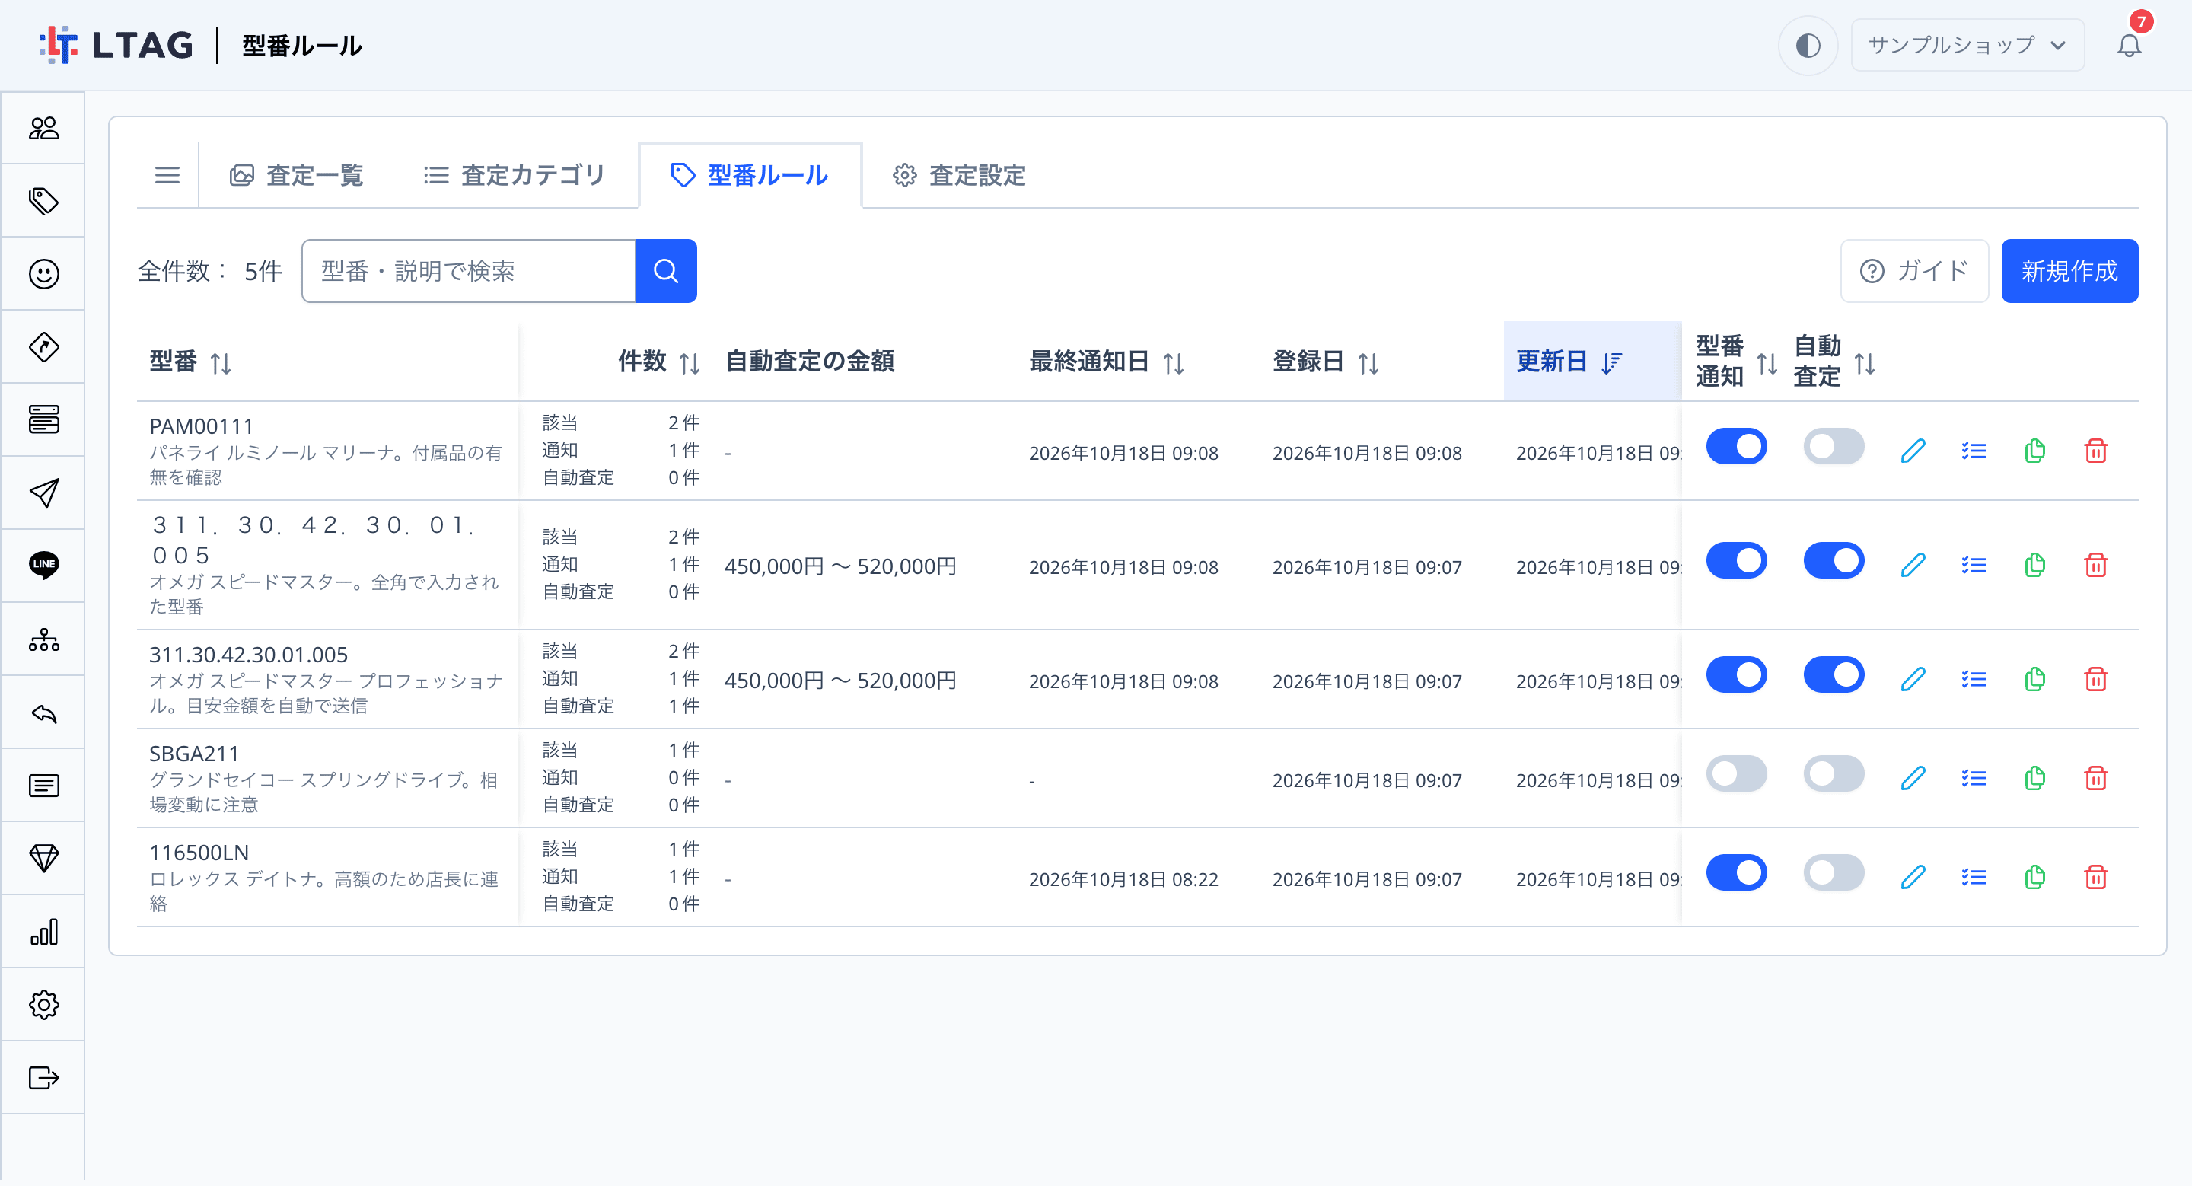This screenshot has height=1186, width=2192.
Task: Click the logout icon at sidebar bottom
Action: pos(43,1078)
